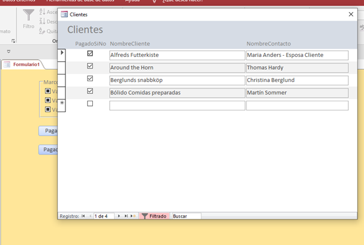Select the Berglunds snabbköp record selector
Viewport: 364px width, 245px height.
[x=61, y=80]
